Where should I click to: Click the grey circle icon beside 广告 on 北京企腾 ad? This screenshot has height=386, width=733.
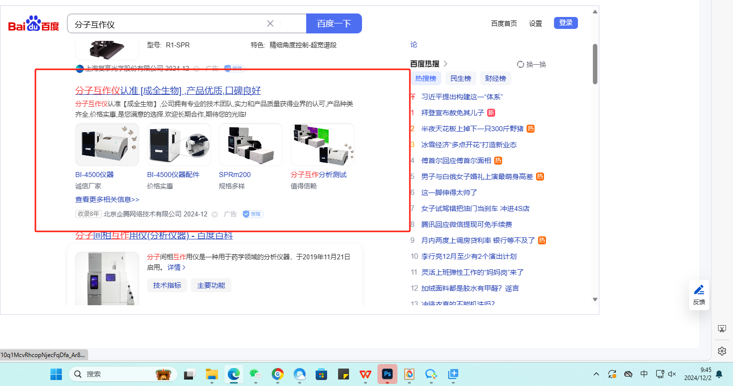click(215, 214)
